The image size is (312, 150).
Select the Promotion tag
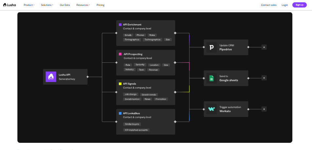point(161,99)
